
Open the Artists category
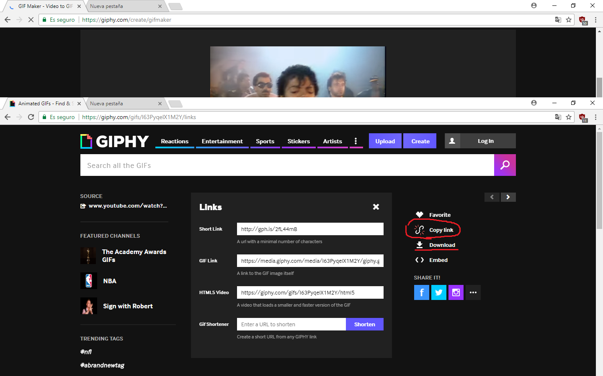click(x=332, y=141)
